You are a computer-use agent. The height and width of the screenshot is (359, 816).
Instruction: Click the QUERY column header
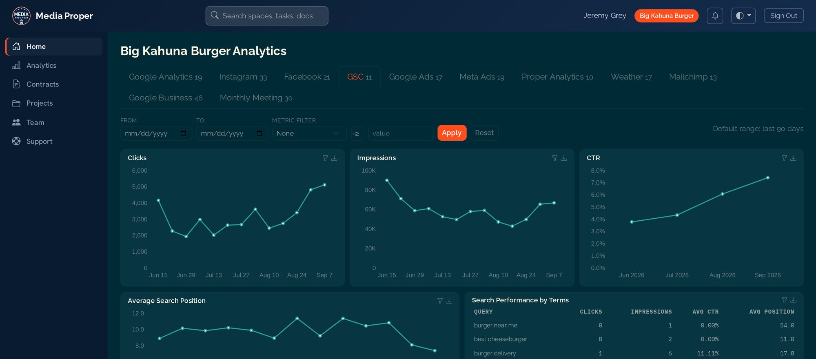point(483,312)
